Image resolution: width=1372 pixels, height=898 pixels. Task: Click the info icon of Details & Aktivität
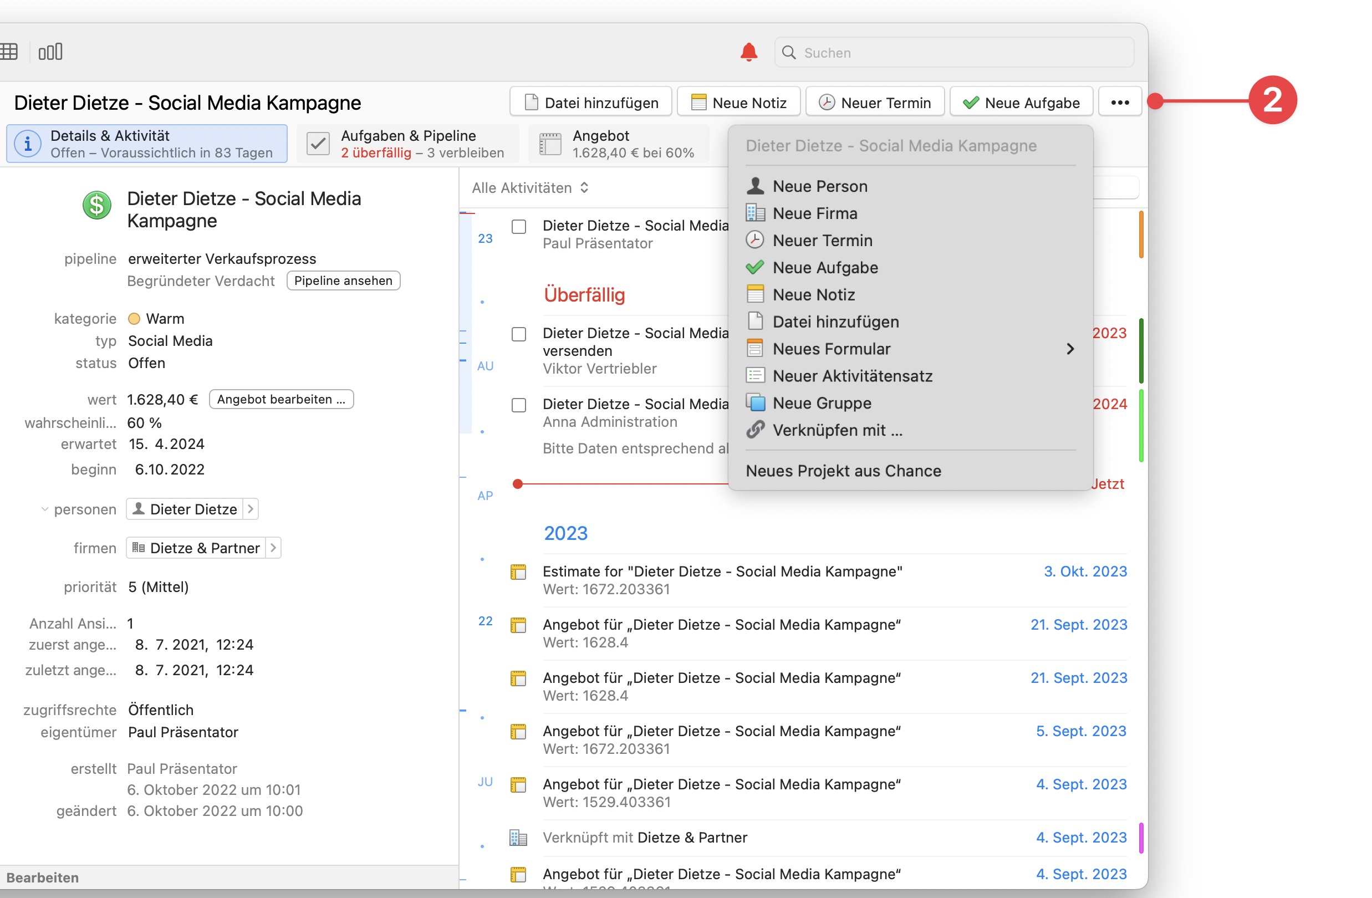pyautogui.click(x=28, y=144)
